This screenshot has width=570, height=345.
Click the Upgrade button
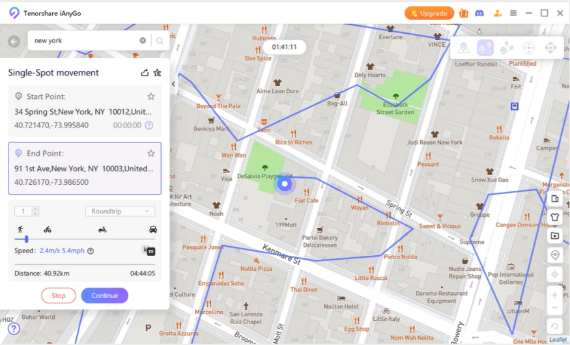[429, 14]
